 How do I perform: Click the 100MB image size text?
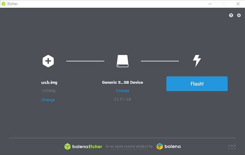(x=48, y=91)
